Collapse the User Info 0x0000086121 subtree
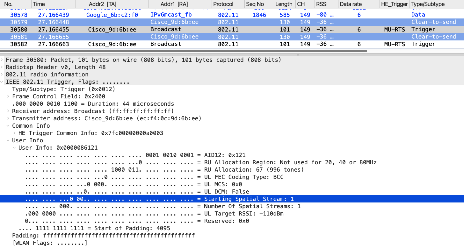The width and height of the screenshot is (464, 248). (15, 148)
